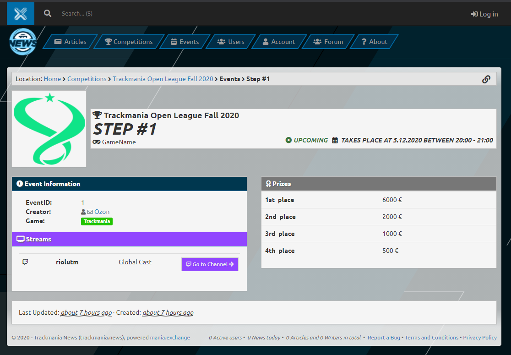Screen dimensions: 511x355
Task: Open creator Ozon's profile link
Action: click(102, 212)
